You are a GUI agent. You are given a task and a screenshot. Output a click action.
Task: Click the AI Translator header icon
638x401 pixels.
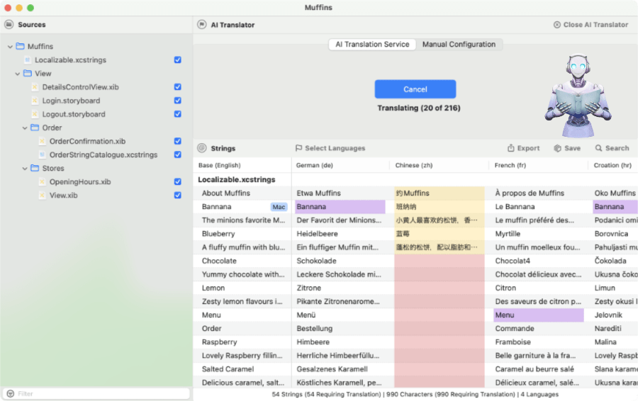coord(202,25)
